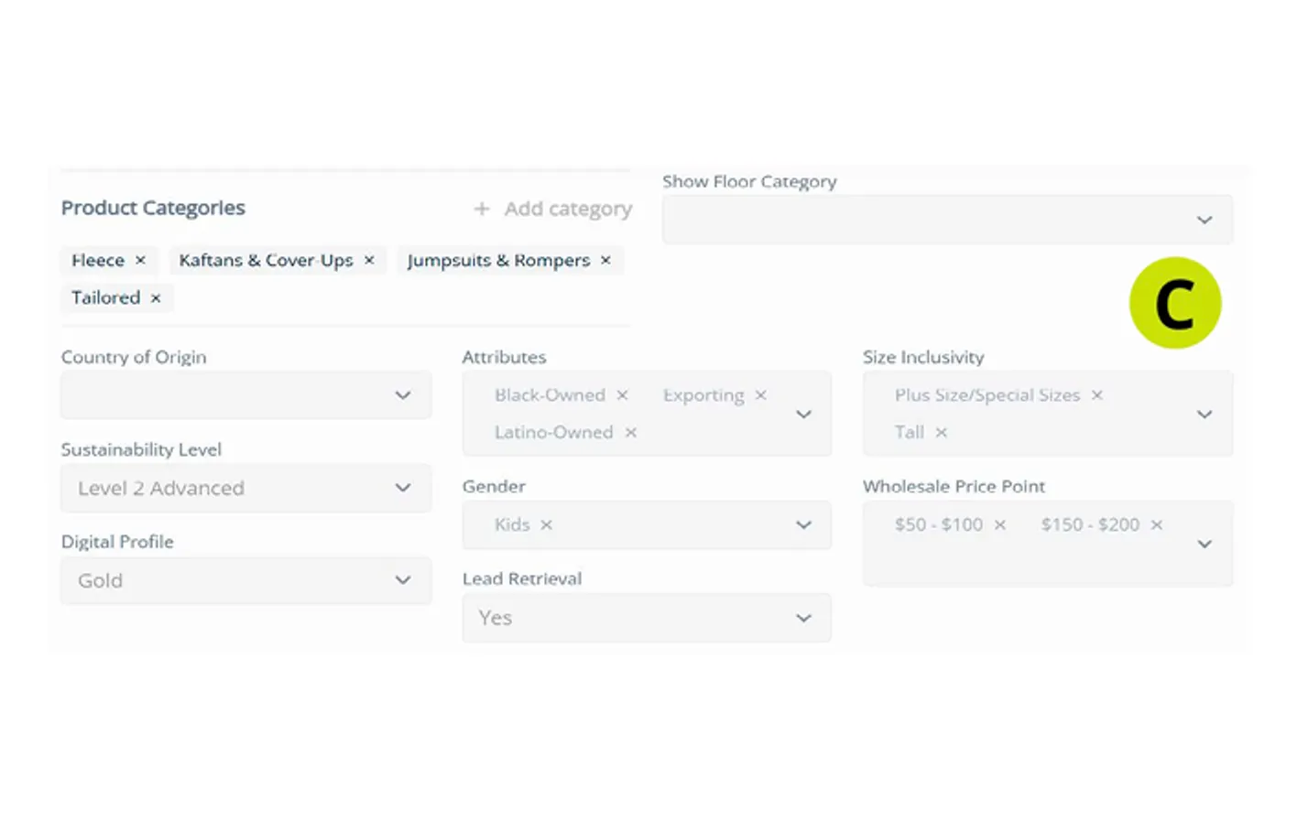Remove Black-Owned attribute tag
This screenshot has width=1297, height=820.
pyautogui.click(x=622, y=395)
